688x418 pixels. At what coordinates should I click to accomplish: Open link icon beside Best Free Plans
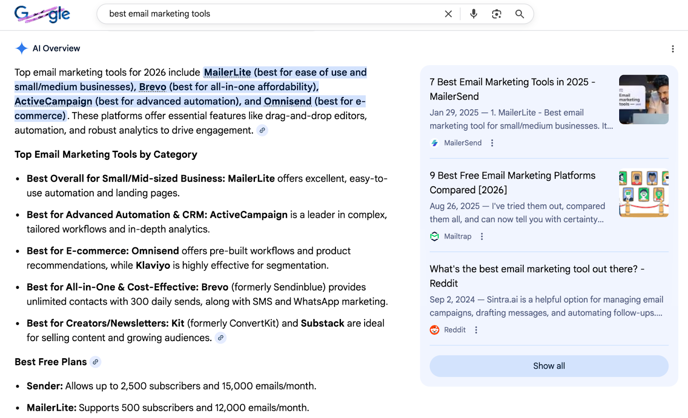[x=95, y=362]
